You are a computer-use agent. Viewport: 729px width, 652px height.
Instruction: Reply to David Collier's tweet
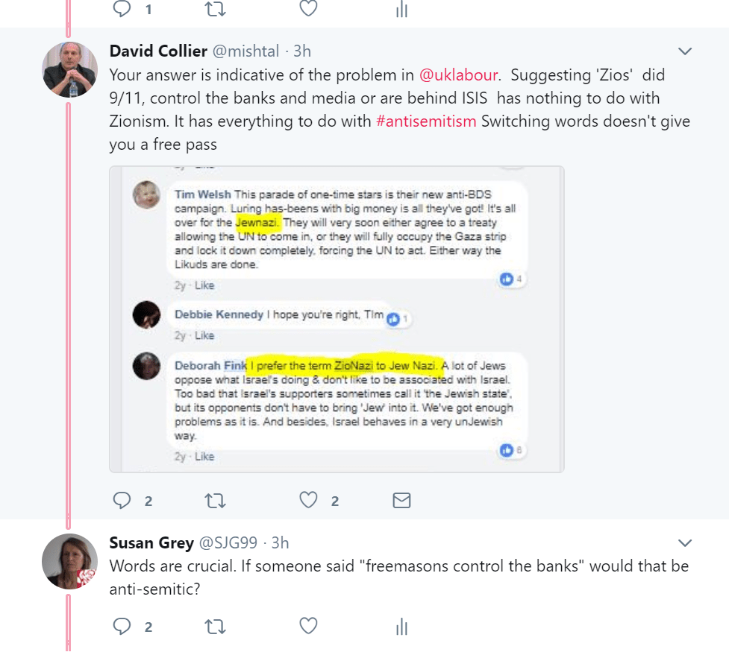coord(122,500)
